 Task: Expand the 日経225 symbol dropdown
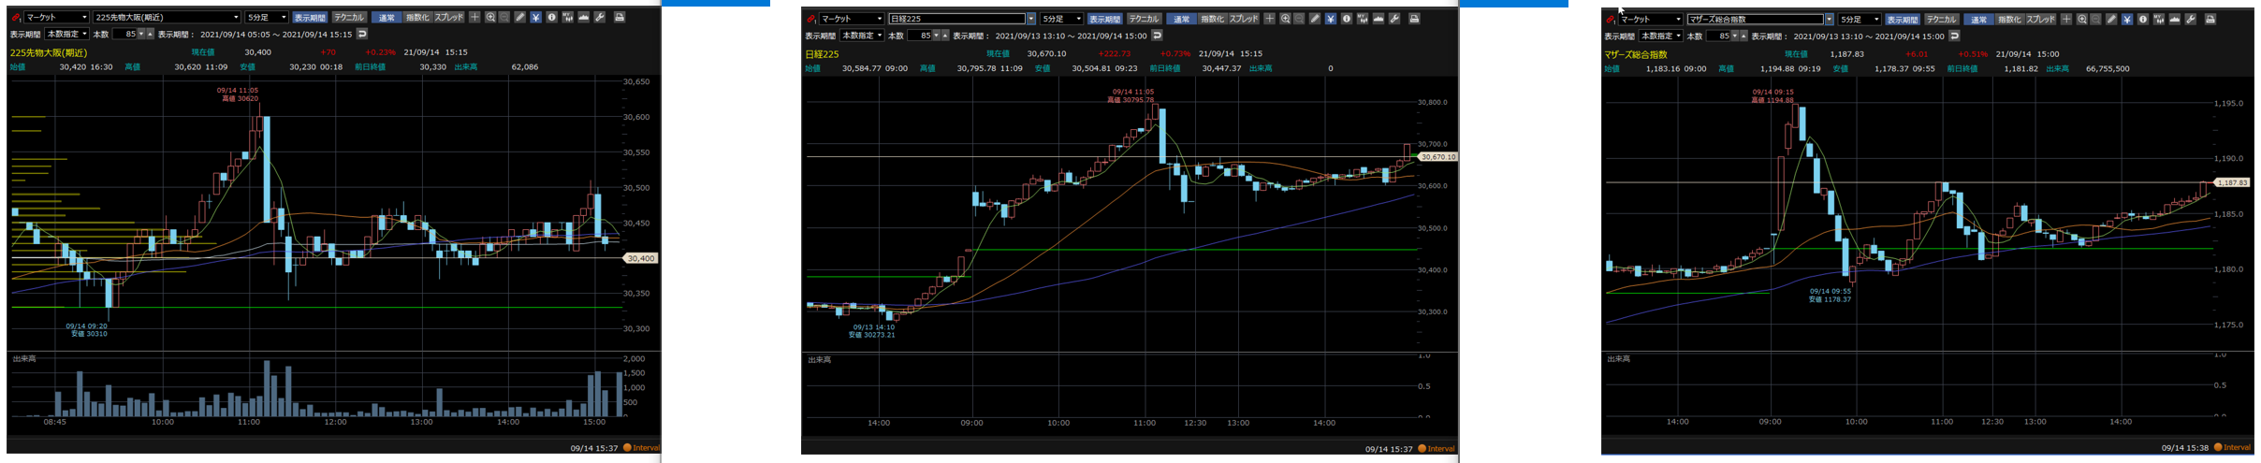point(1031,19)
